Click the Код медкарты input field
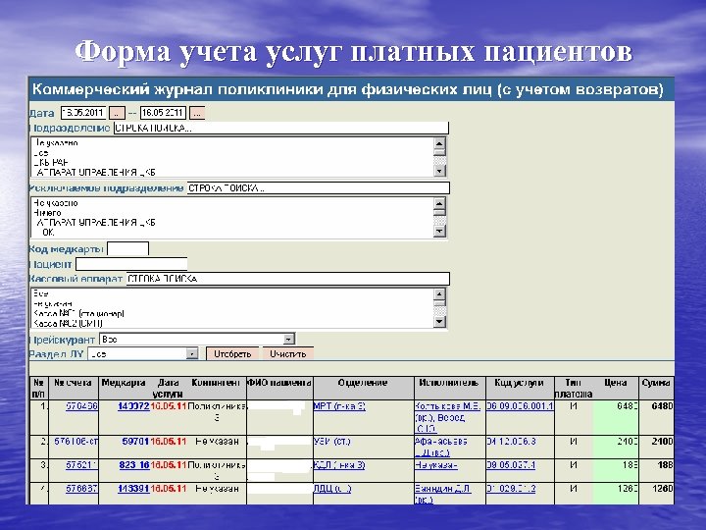 (127, 248)
